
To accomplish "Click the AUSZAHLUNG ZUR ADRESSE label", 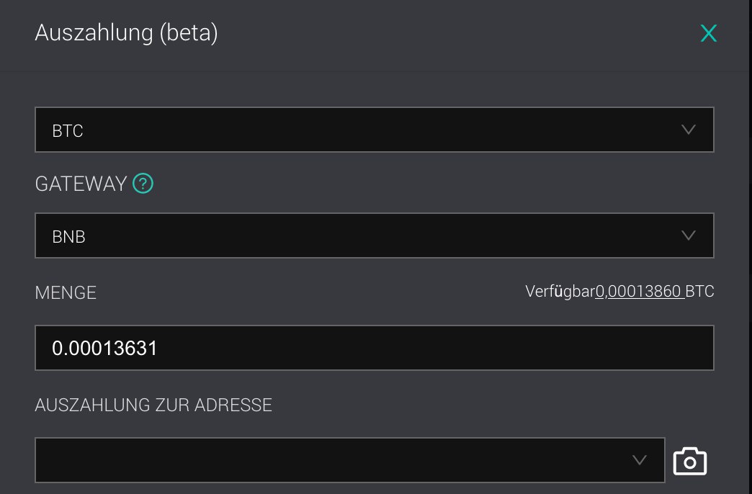I will click(x=153, y=405).
